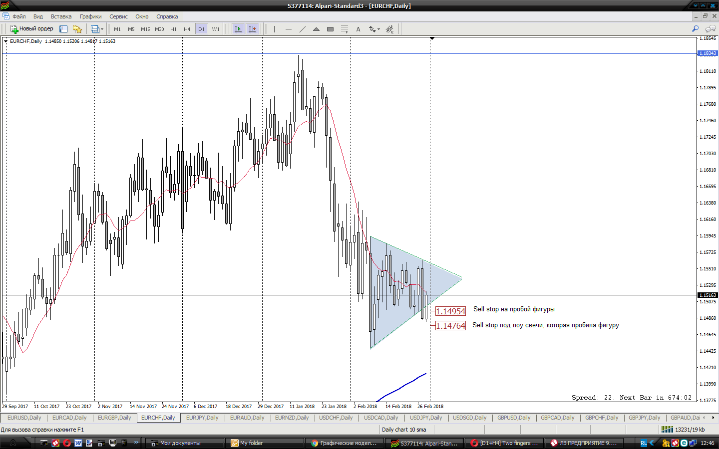Open Мои документы taskbar window
Screen dimensions: 719x449
point(185,443)
